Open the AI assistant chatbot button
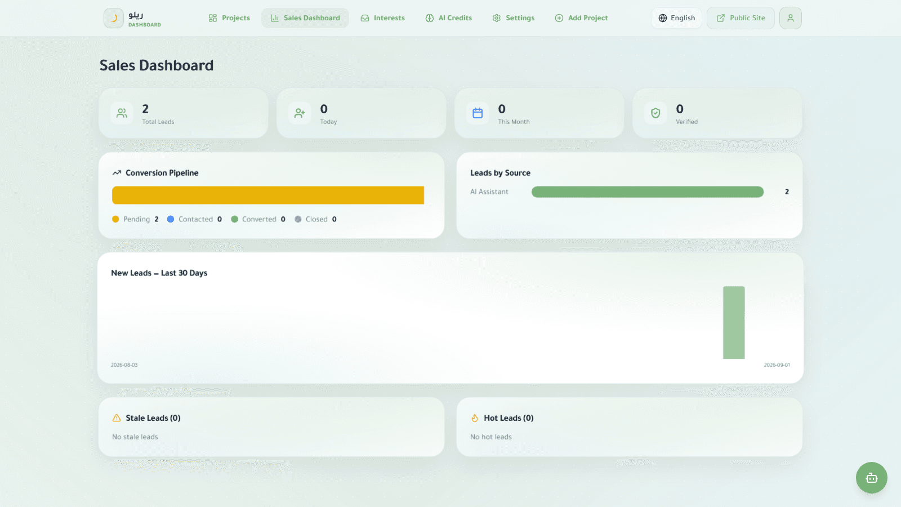The width and height of the screenshot is (901, 507). 872,478
